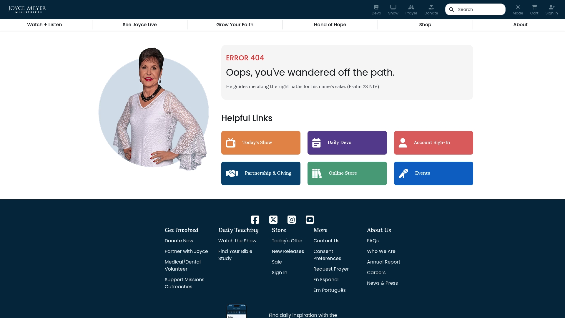Screen dimensions: 565x318
Task: Open New Releases footer link
Action: click(x=288, y=251)
